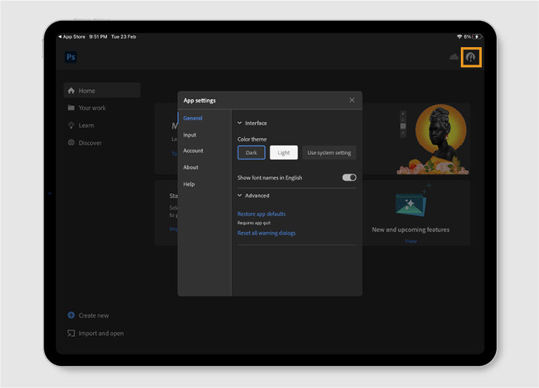The height and width of the screenshot is (388, 539).
Task: Click the cloud sync status icon
Action: [x=453, y=57]
